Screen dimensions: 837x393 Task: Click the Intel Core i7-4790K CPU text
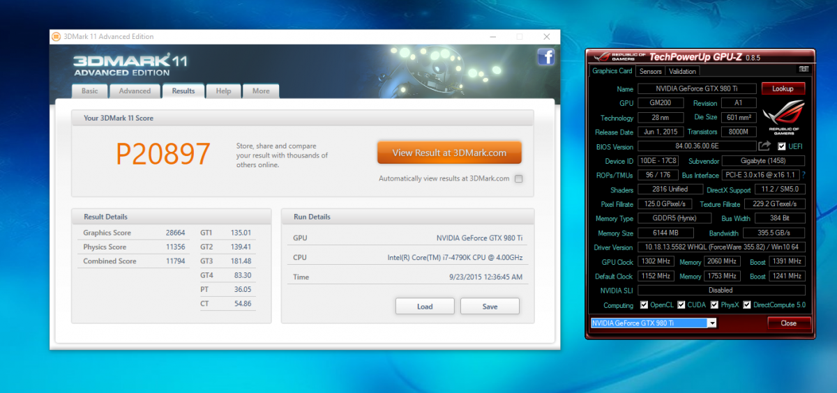tap(455, 258)
